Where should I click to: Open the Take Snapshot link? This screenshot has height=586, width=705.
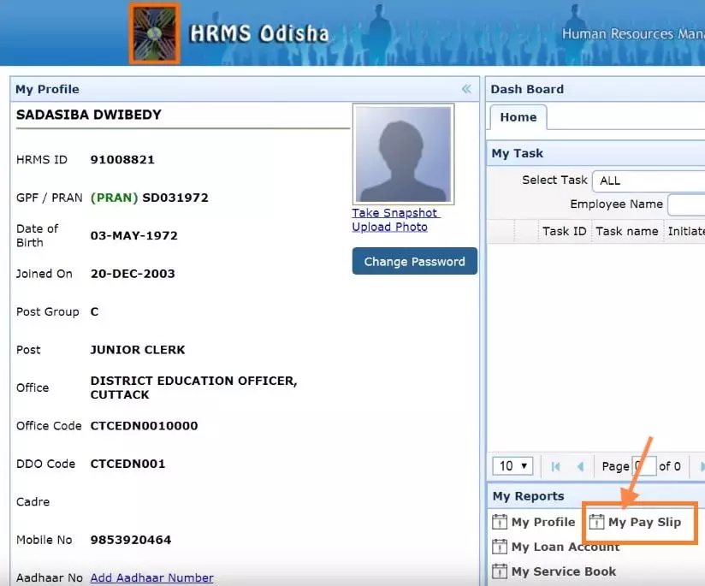coord(394,213)
